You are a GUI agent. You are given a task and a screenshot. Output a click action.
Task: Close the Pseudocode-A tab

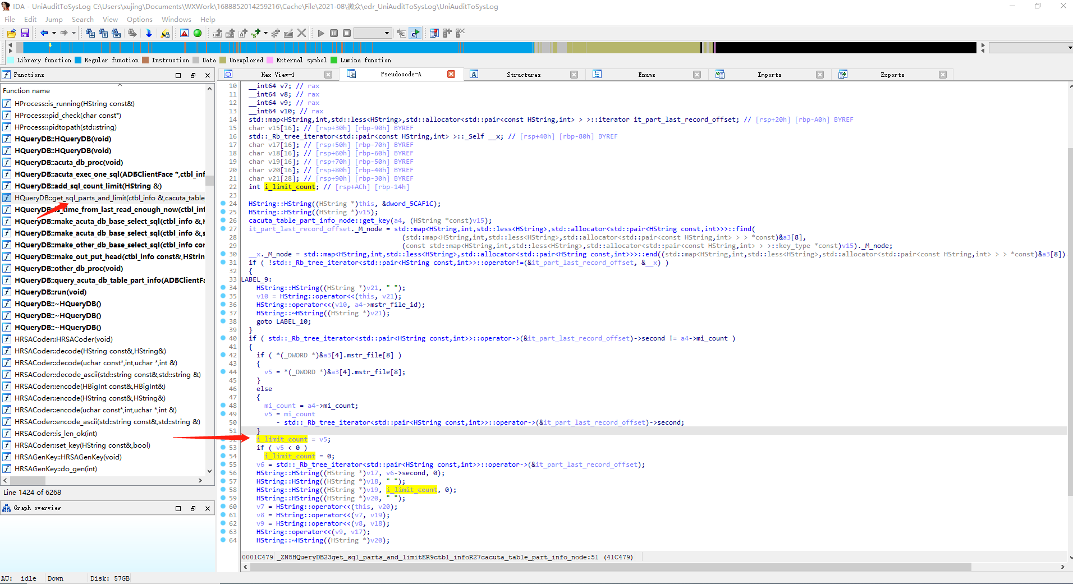click(451, 75)
